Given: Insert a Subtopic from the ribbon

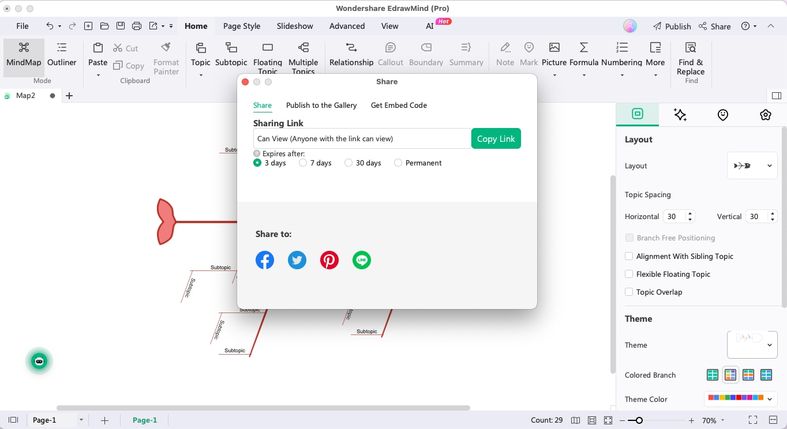Looking at the screenshot, I should click(231, 55).
